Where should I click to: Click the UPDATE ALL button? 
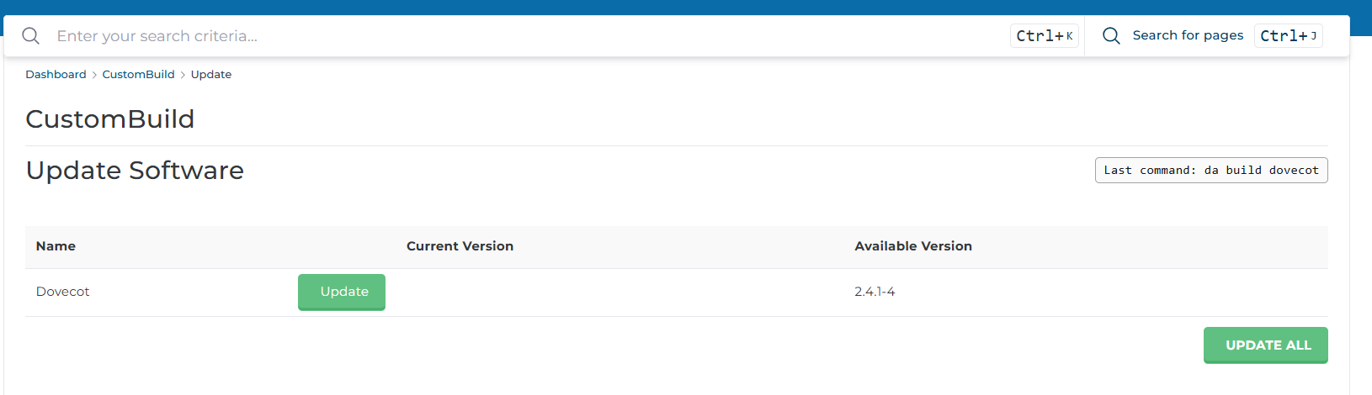click(x=1266, y=345)
